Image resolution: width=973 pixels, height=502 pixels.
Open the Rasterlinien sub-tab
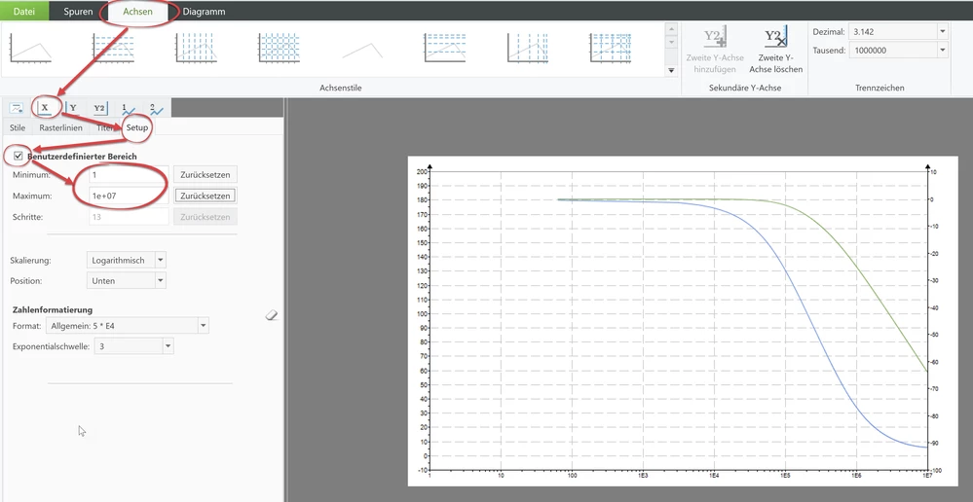(60, 127)
